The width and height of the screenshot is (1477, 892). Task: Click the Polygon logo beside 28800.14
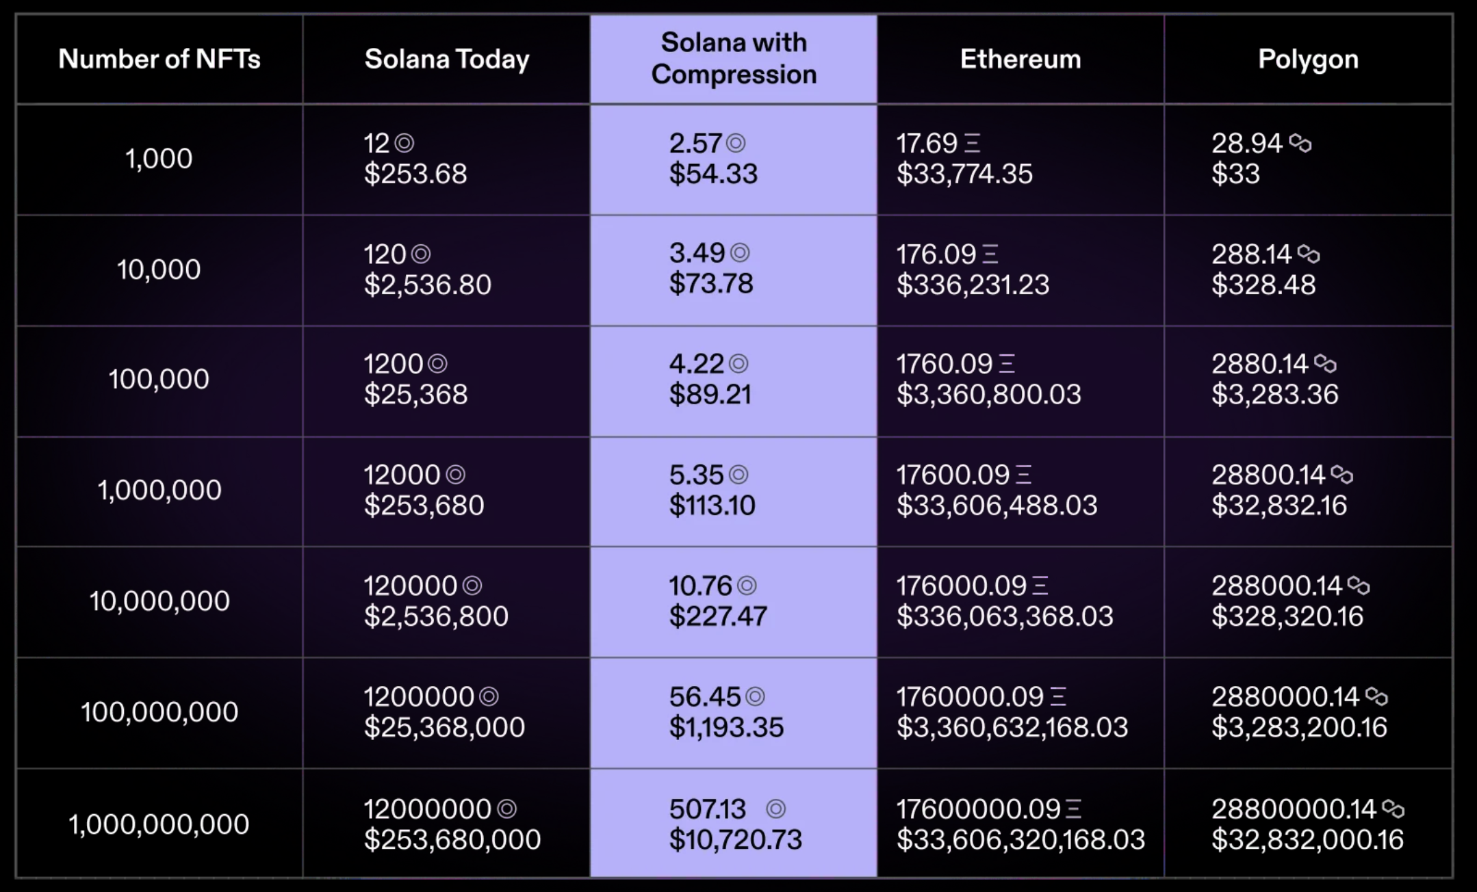[1341, 475]
